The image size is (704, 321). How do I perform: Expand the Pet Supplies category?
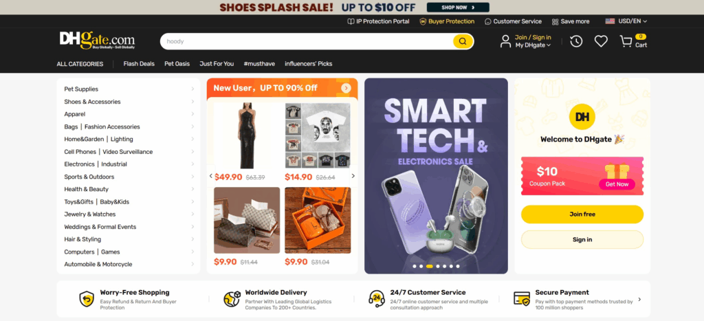[129, 89]
